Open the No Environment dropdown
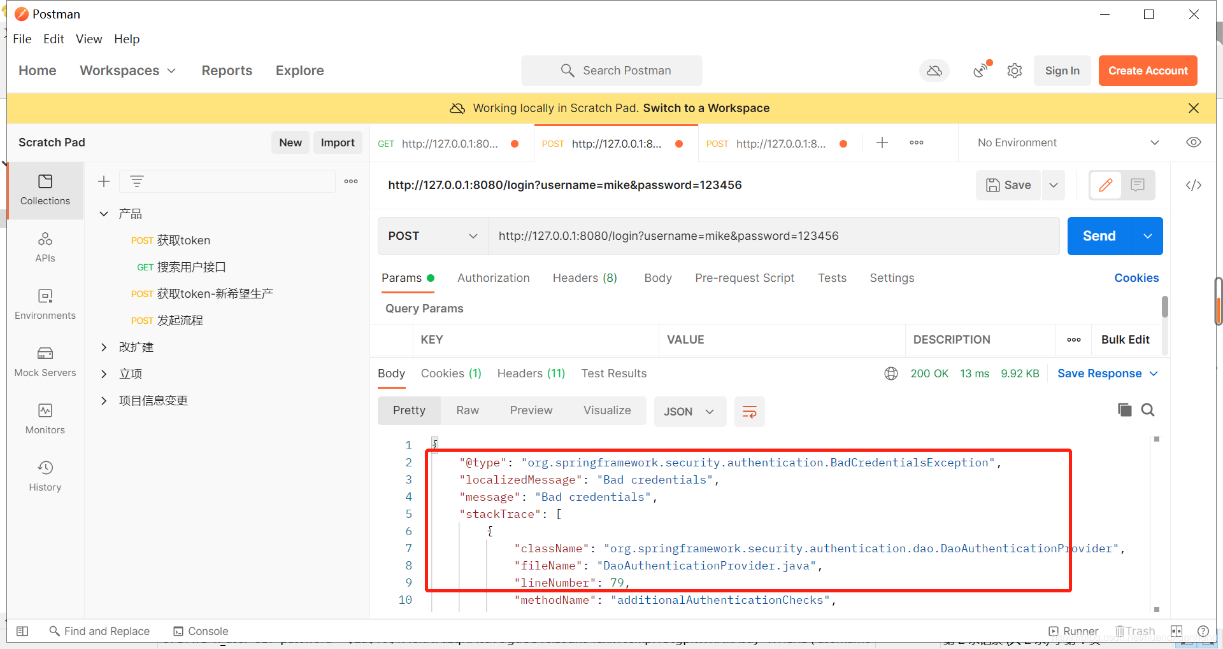 (1068, 143)
